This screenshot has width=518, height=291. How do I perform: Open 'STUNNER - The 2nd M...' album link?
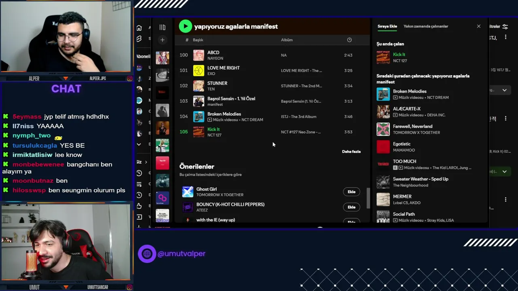click(x=301, y=86)
